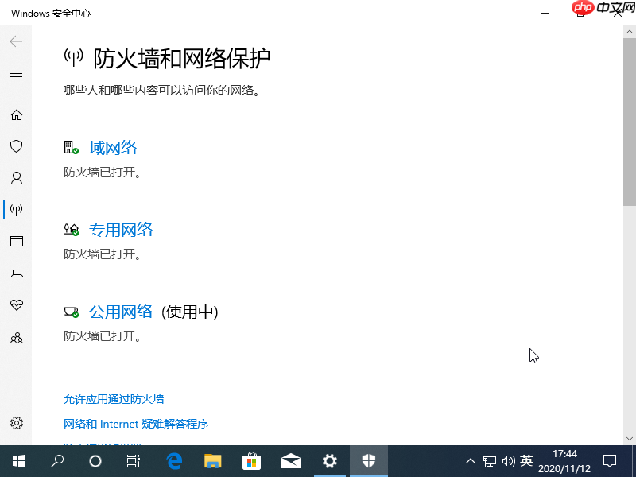This screenshot has width=636, height=477.
Task: Click the firewall and network protection signal icon
Action: tap(16, 210)
